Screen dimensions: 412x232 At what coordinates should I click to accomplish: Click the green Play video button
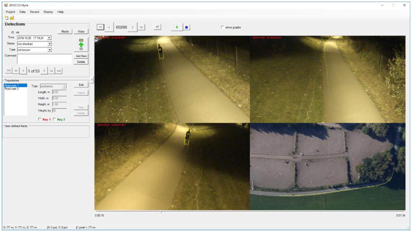point(177,27)
